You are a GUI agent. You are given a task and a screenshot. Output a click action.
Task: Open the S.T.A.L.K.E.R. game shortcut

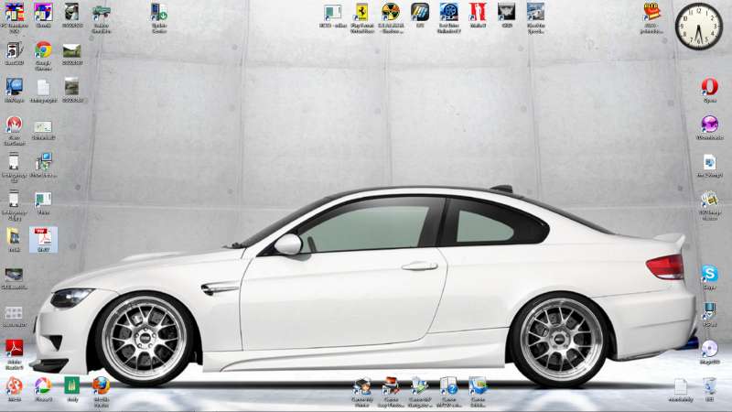tap(391, 12)
